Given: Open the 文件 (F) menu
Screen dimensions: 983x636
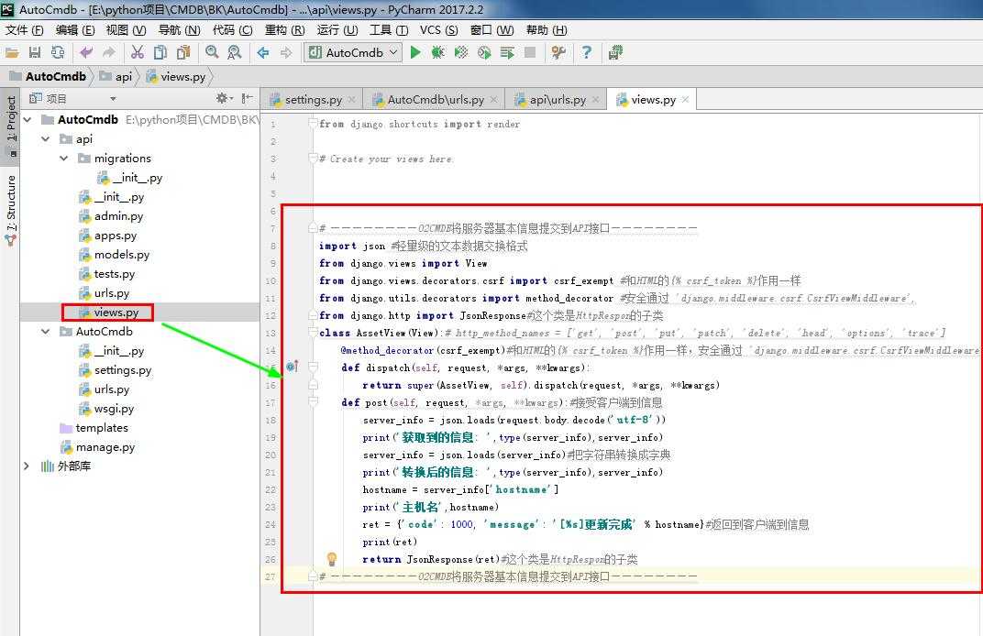Looking at the screenshot, I should 25,30.
